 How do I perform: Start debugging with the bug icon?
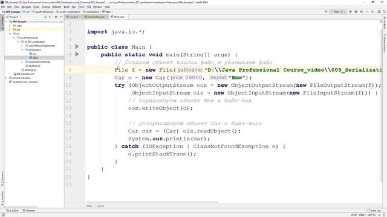pyautogui.click(x=356, y=11)
